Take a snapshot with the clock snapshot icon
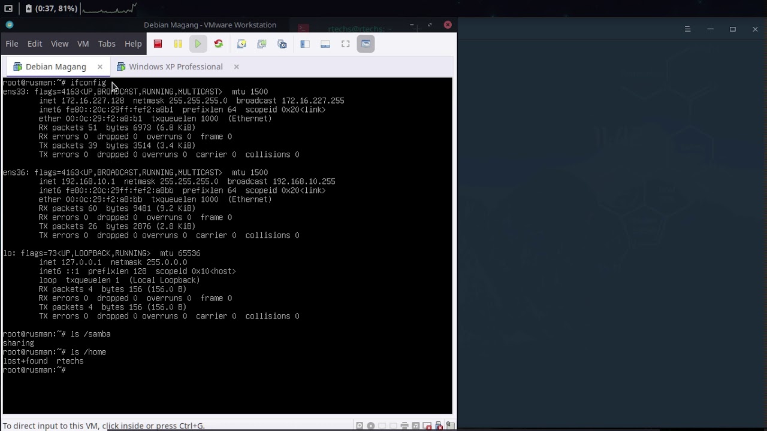Viewport: 767px width, 431px height. tap(241, 44)
